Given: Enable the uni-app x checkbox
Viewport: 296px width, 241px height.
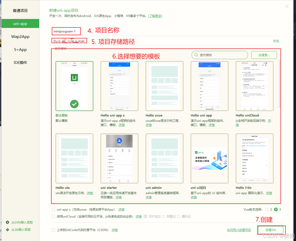Looking at the screenshot, I should click(54, 210).
